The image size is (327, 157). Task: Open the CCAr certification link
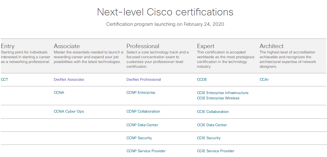[264, 79]
